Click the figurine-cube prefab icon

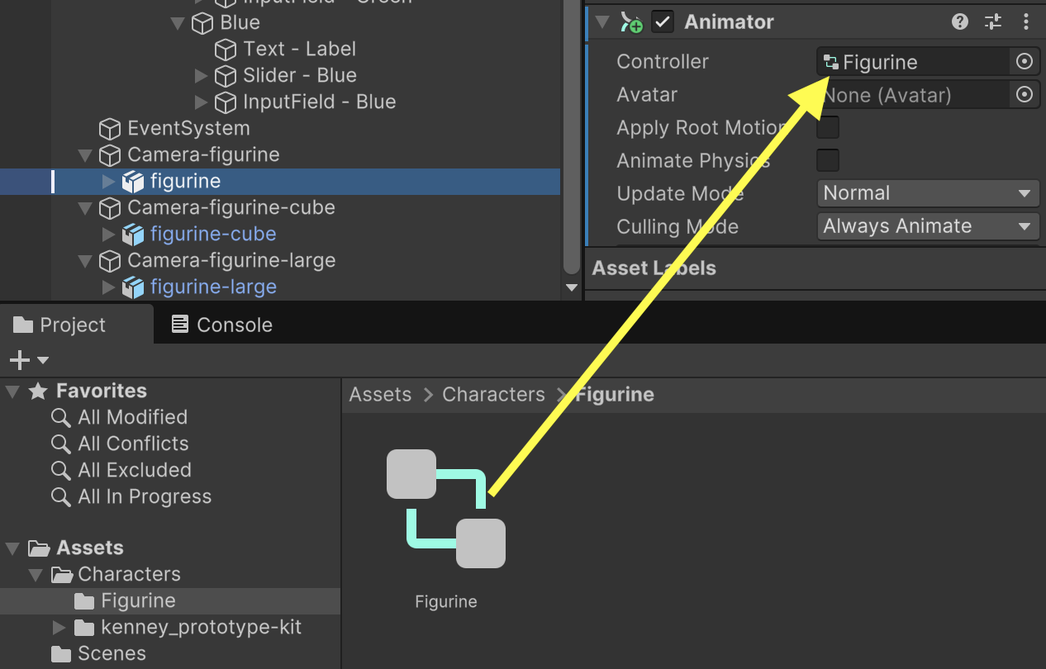[x=133, y=235]
